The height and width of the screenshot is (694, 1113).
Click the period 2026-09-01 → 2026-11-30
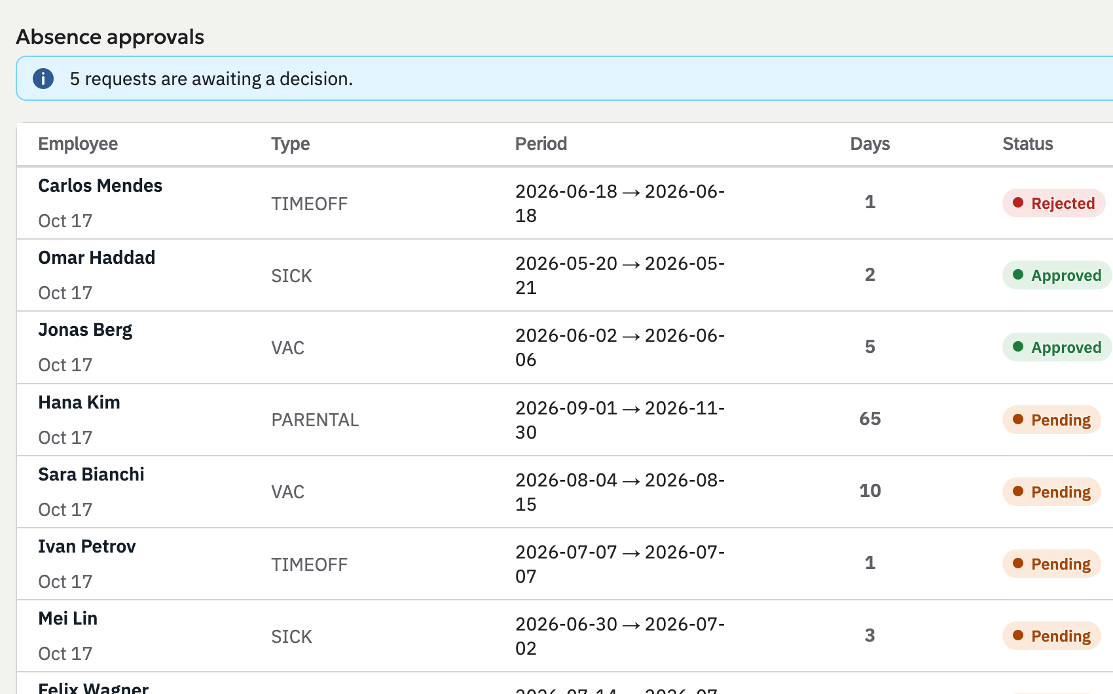(620, 420)
